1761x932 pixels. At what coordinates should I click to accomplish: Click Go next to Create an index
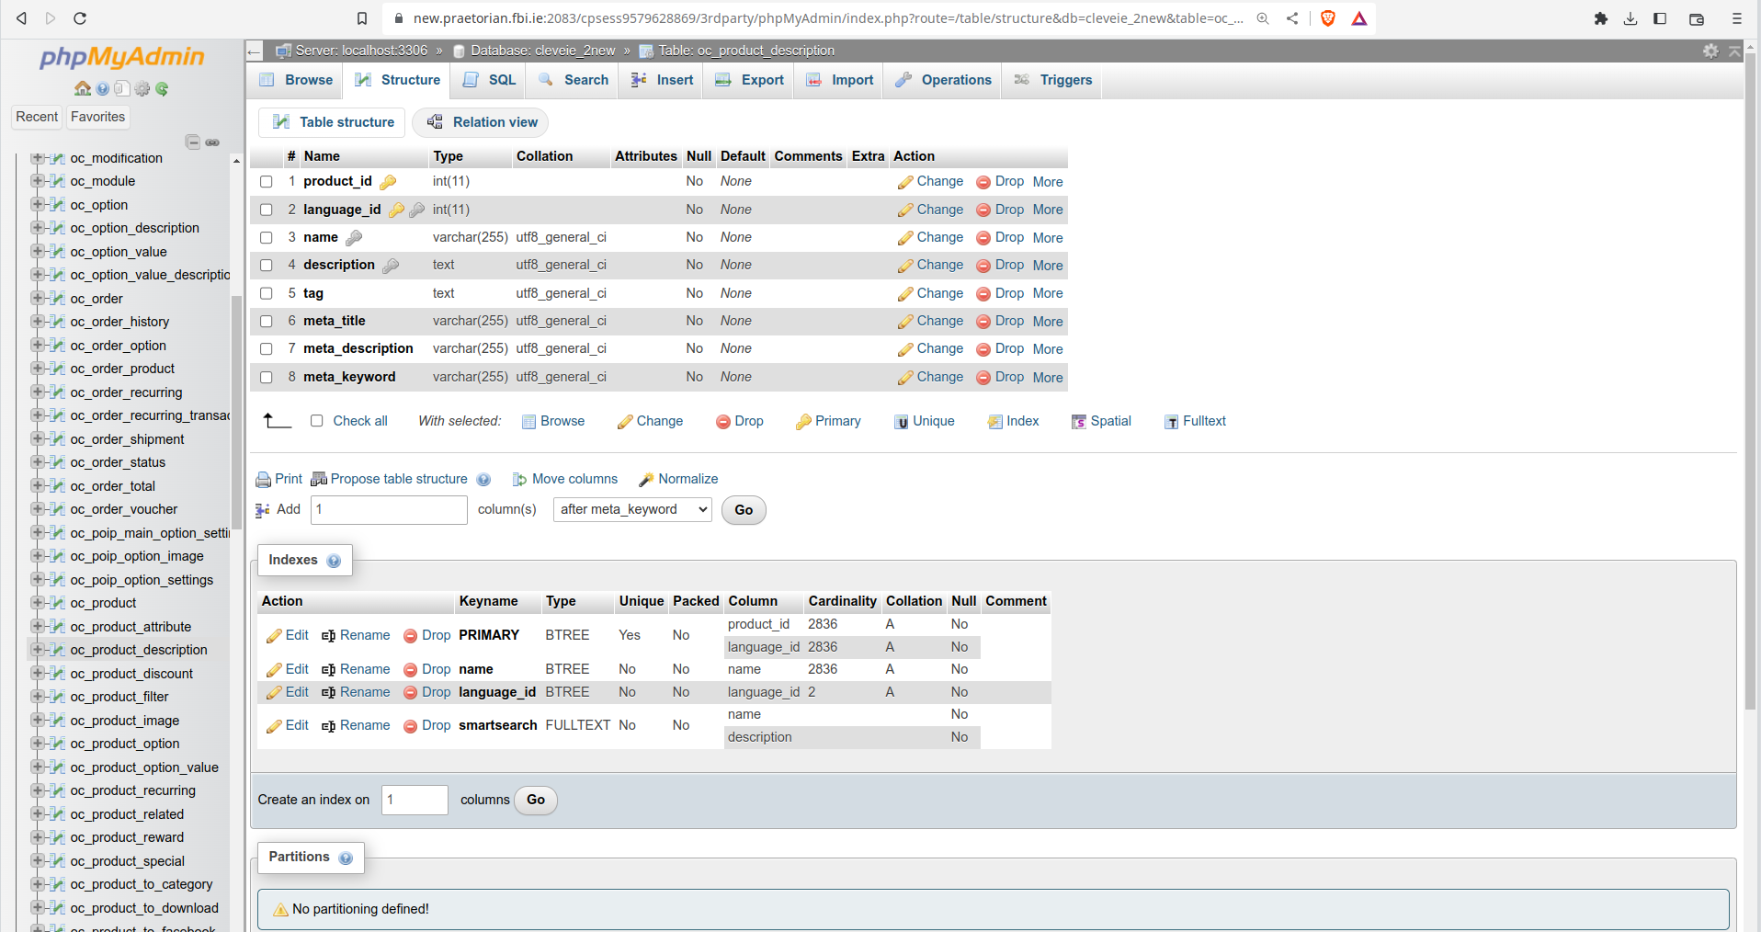(x=536, y=800)
